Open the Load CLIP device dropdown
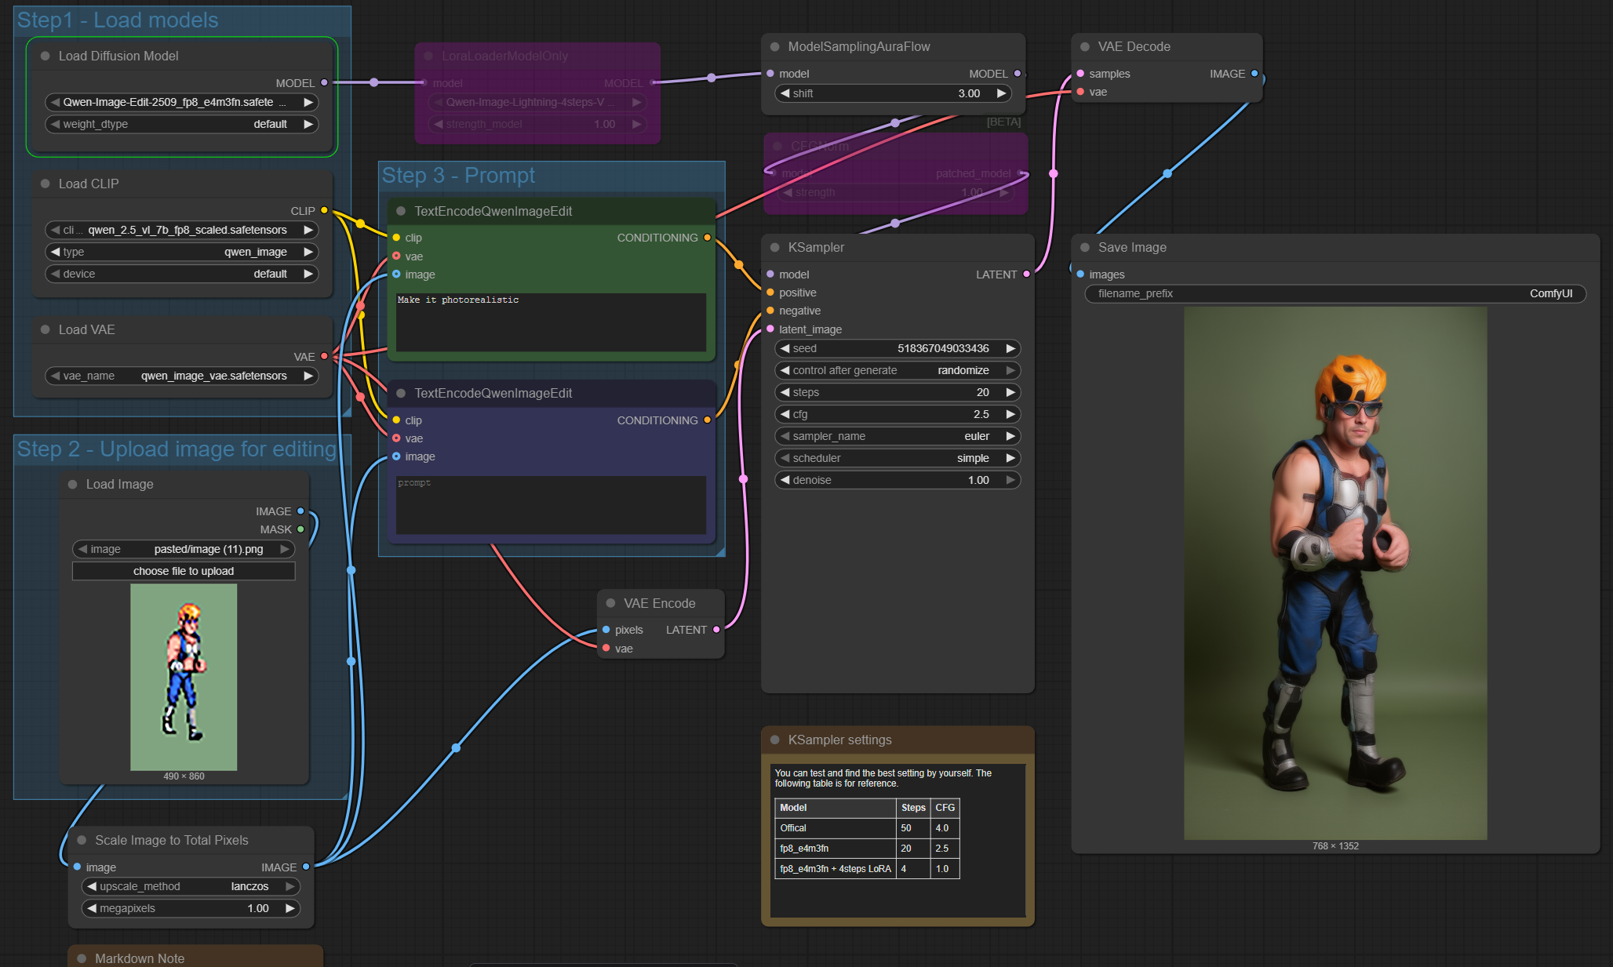The width and height of the screenshot is (1613, 967). tap(182, 274)
